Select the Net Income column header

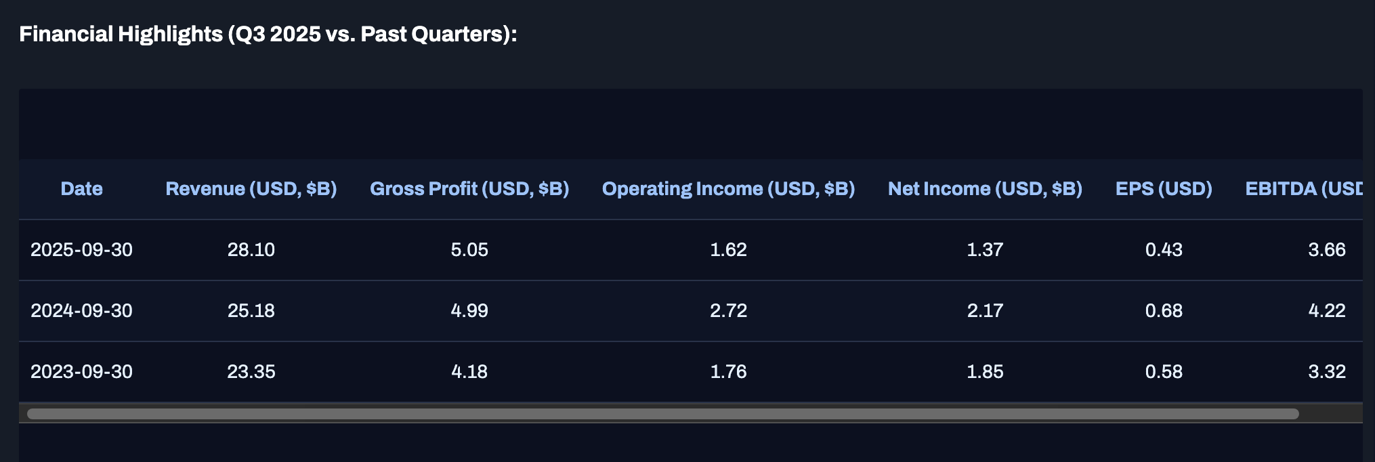[985, 188]
